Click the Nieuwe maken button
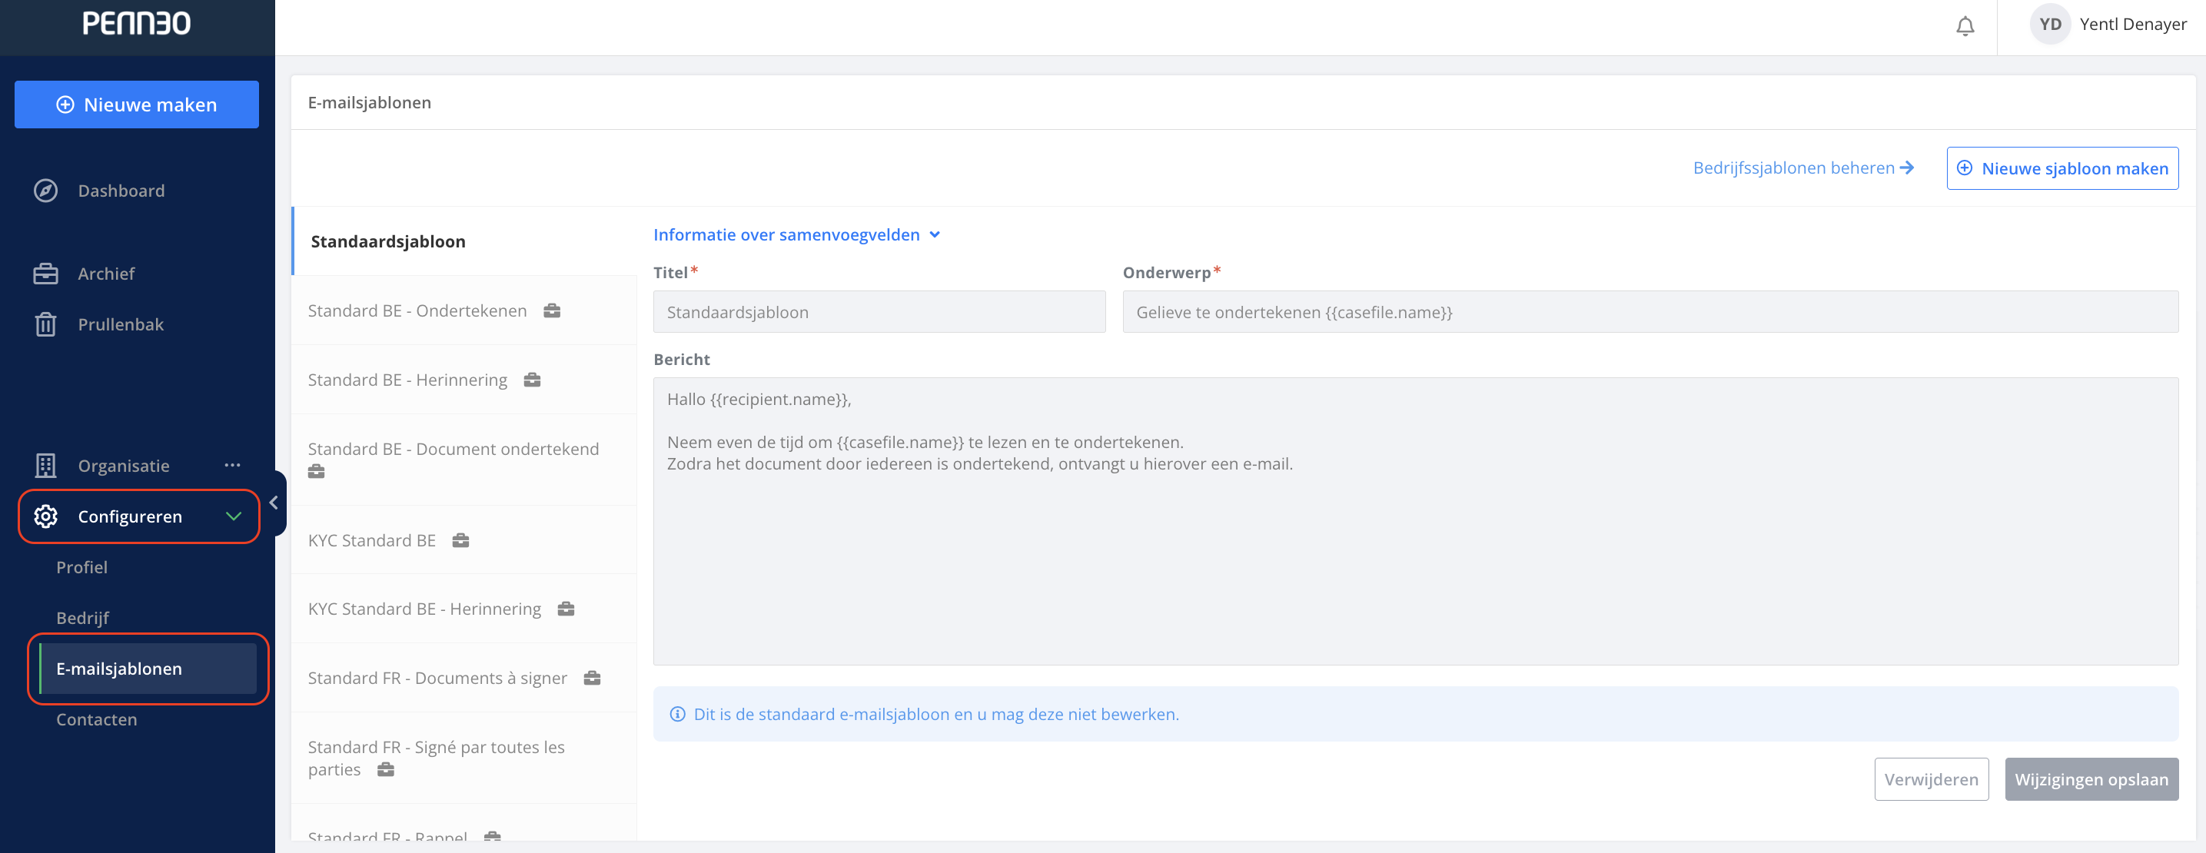This screenshot has height=853, width=2206. tap(137, 105)
